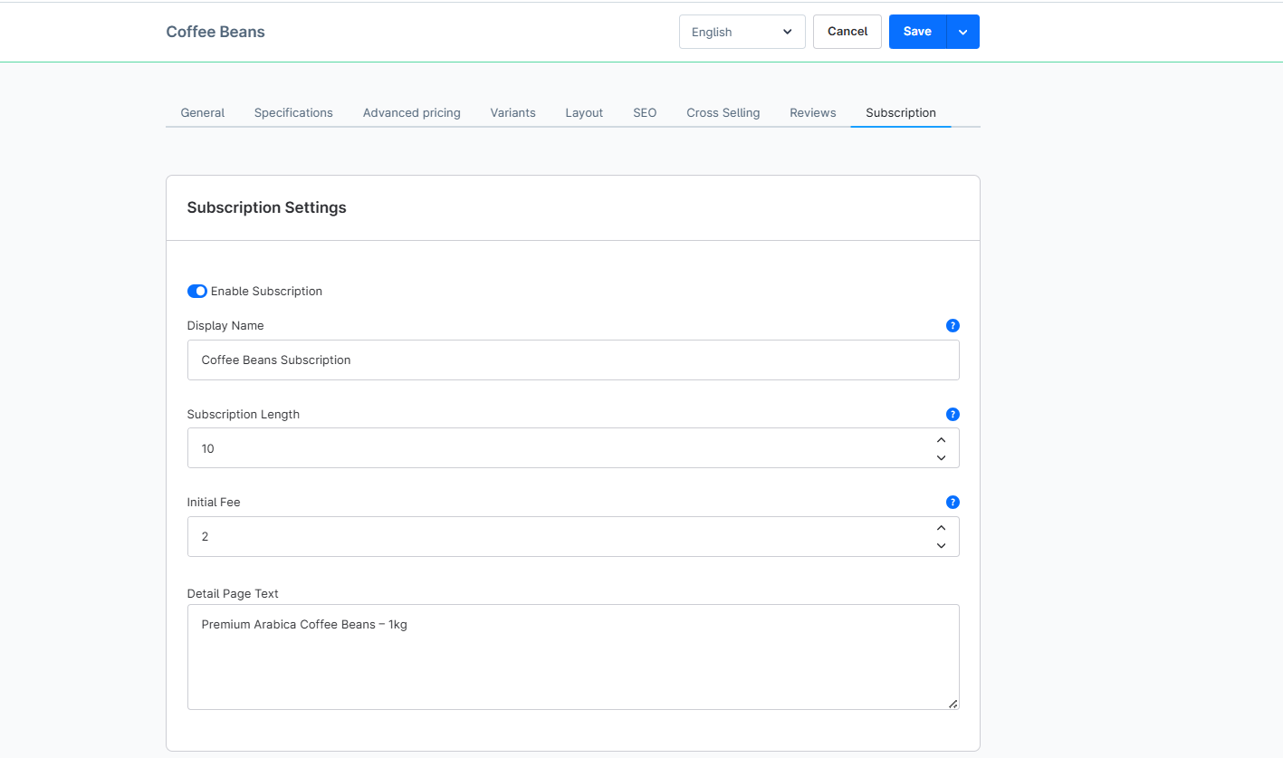Screen dimensions: 1283x758
Task: Save the Coffee Beans product
Action: tap(917, 31)
